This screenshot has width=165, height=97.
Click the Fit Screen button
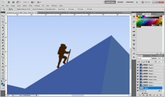(71, 9)
